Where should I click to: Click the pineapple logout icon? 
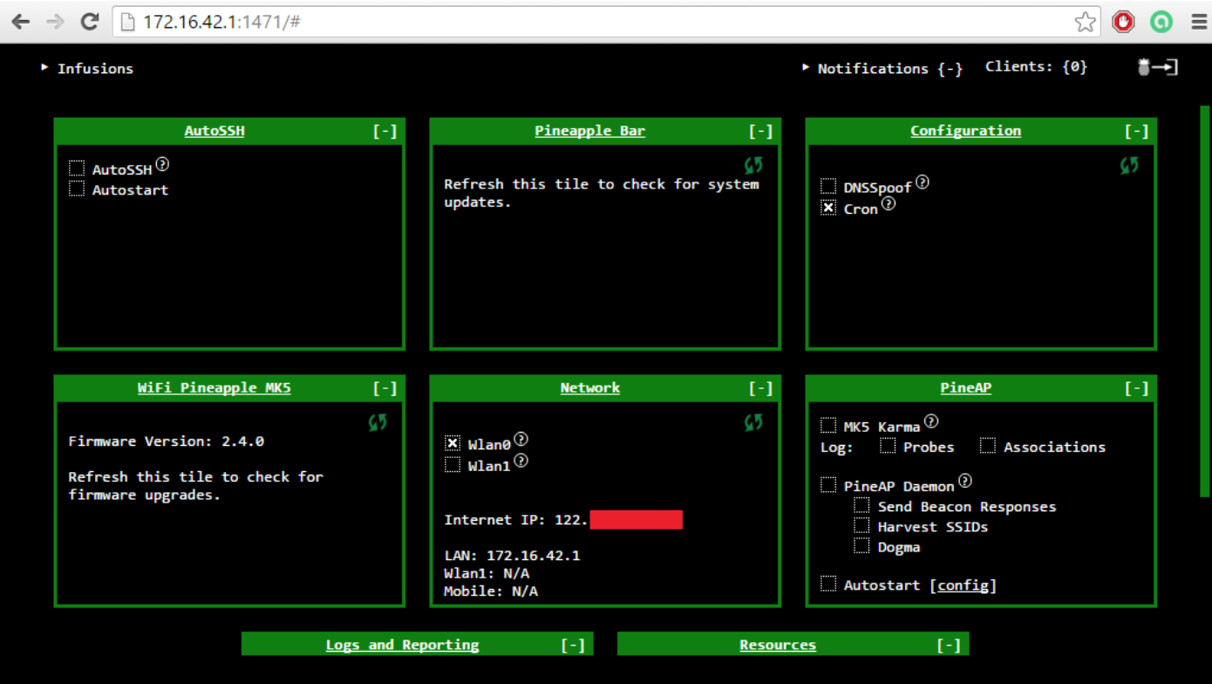point(1159,67)
